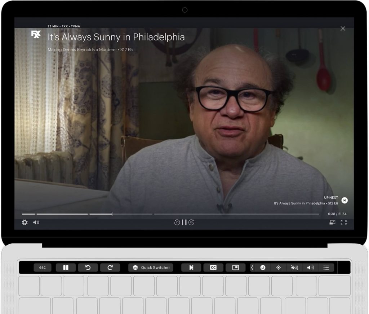Open the list view icon on the control strip
Viewport: 369px width, 314px height.
click(x=326, y=267)
